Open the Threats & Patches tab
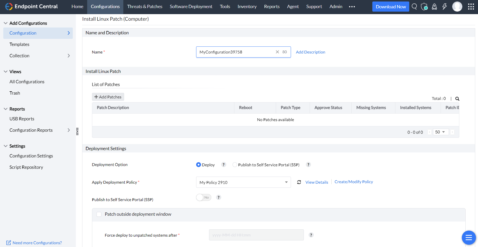The image size is (478, 247). (145, 7)
